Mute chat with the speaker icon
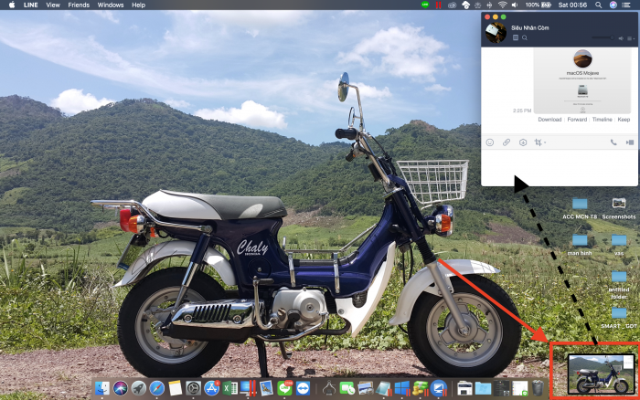This screenshot has height=400, width=640. 619,38
